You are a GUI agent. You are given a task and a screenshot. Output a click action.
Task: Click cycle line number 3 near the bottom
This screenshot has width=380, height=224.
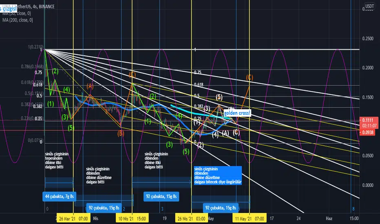click(162, 209)
